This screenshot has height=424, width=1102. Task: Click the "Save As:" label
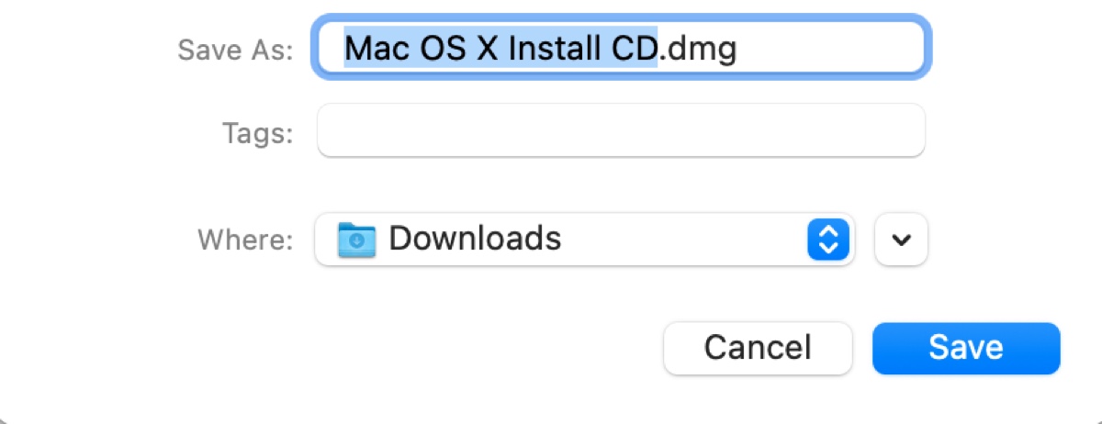click(235, 49)
